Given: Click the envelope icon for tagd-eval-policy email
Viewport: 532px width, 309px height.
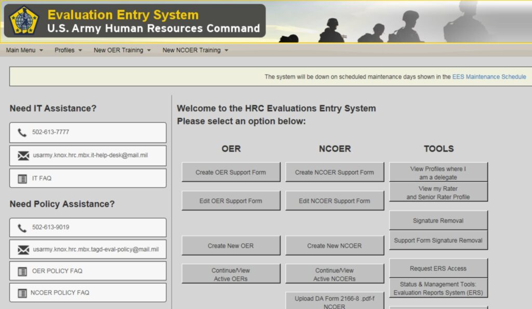Looking at the screenshot, I should point(22,249).
